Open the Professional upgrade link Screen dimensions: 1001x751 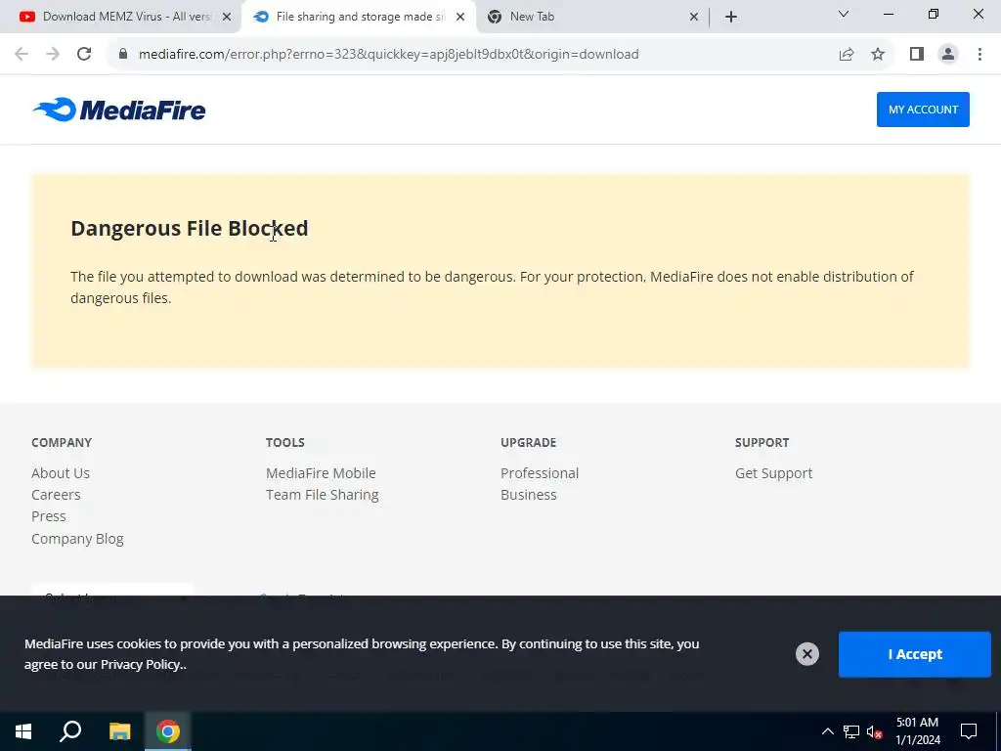pos(540,473)
